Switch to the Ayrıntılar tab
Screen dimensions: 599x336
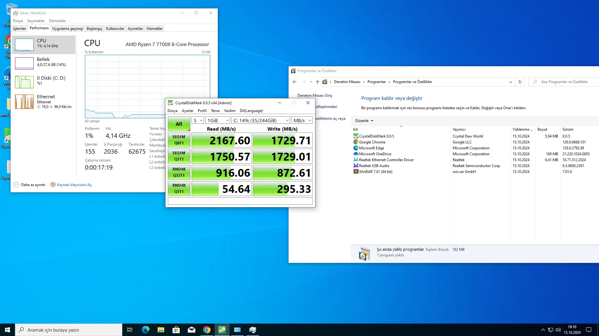(x=135, y=29)
